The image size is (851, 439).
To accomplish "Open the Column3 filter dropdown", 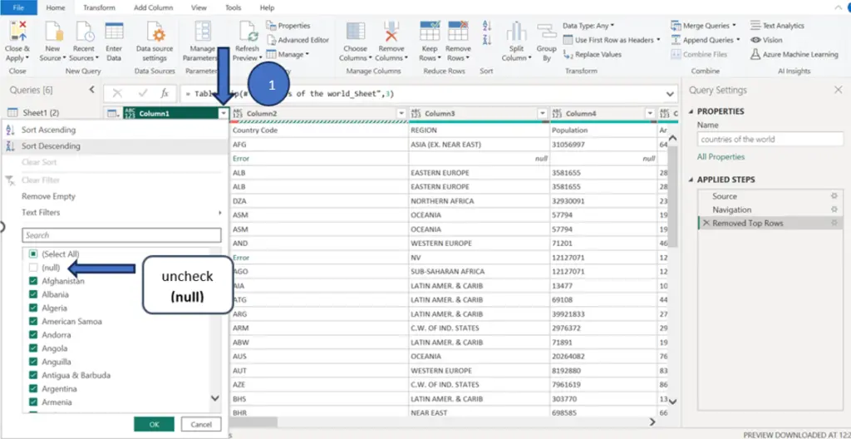I will (x=542, y=113).
